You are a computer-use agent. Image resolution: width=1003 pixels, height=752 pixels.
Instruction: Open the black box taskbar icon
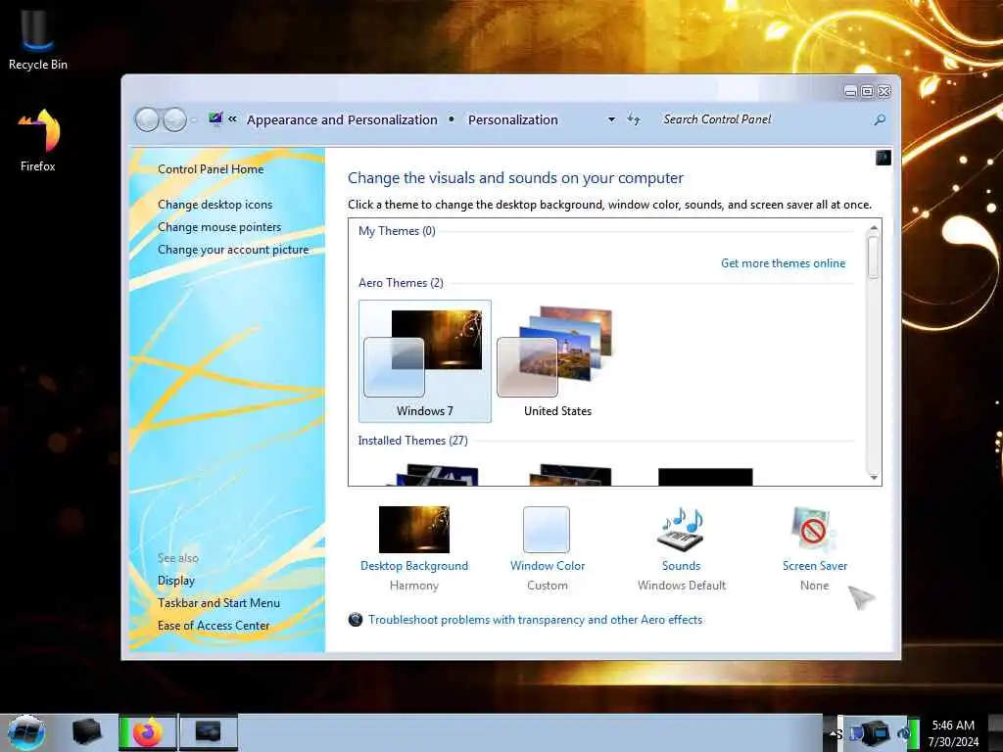(x=86, y=732)
